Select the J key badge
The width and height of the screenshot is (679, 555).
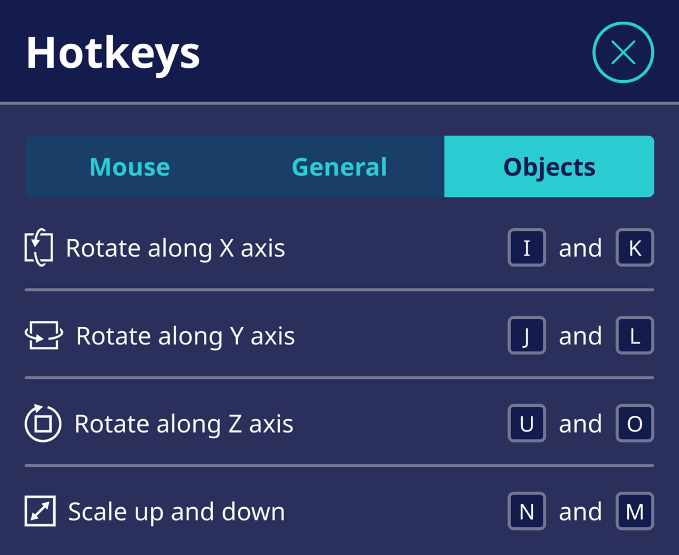[x=526, y=335]
